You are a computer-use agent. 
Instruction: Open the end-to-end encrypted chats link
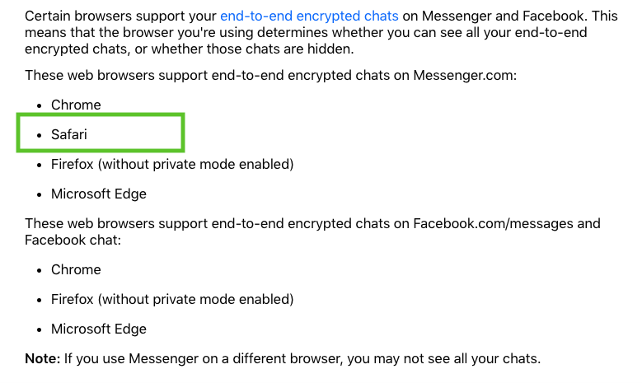[309, 16]
